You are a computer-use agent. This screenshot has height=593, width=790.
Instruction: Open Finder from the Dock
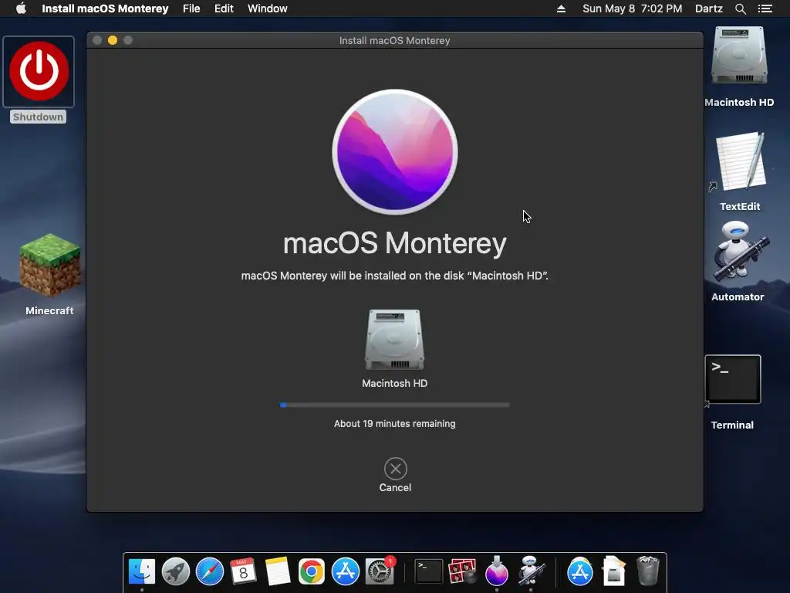(142, 571)
